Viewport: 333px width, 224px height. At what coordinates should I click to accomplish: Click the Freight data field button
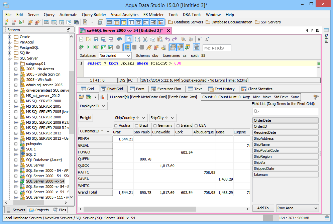coord(86,118)
